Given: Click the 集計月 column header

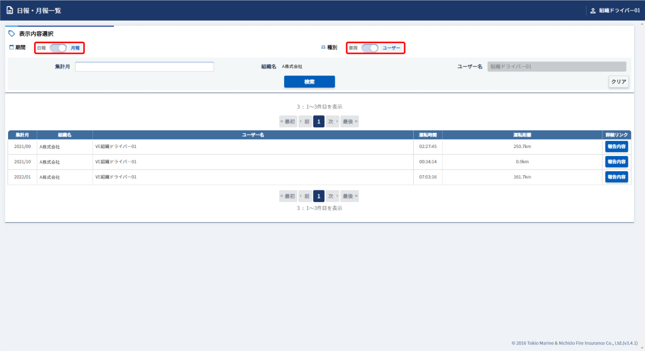Looking at the screenshot, I should pyautogui.click(x=22, y=135).
